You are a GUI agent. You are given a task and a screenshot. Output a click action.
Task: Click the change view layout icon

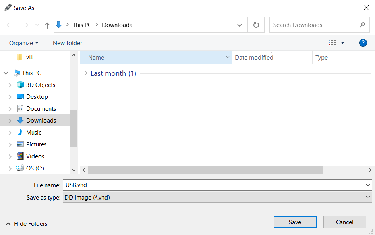pos(332,43)
